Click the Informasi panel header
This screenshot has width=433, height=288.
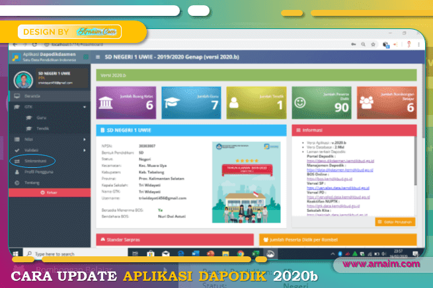(354, 130)
